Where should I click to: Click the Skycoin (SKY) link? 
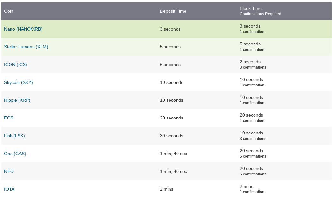pos(19,82)
